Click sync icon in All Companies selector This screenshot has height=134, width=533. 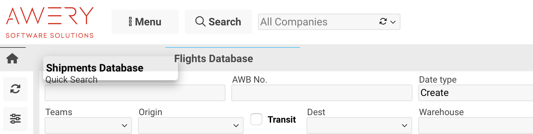pyautogui.click(x=383, y=21)
